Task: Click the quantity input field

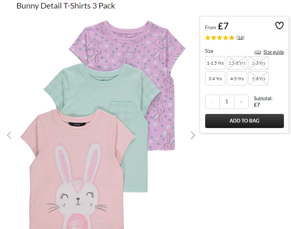Action: (227, 102)
